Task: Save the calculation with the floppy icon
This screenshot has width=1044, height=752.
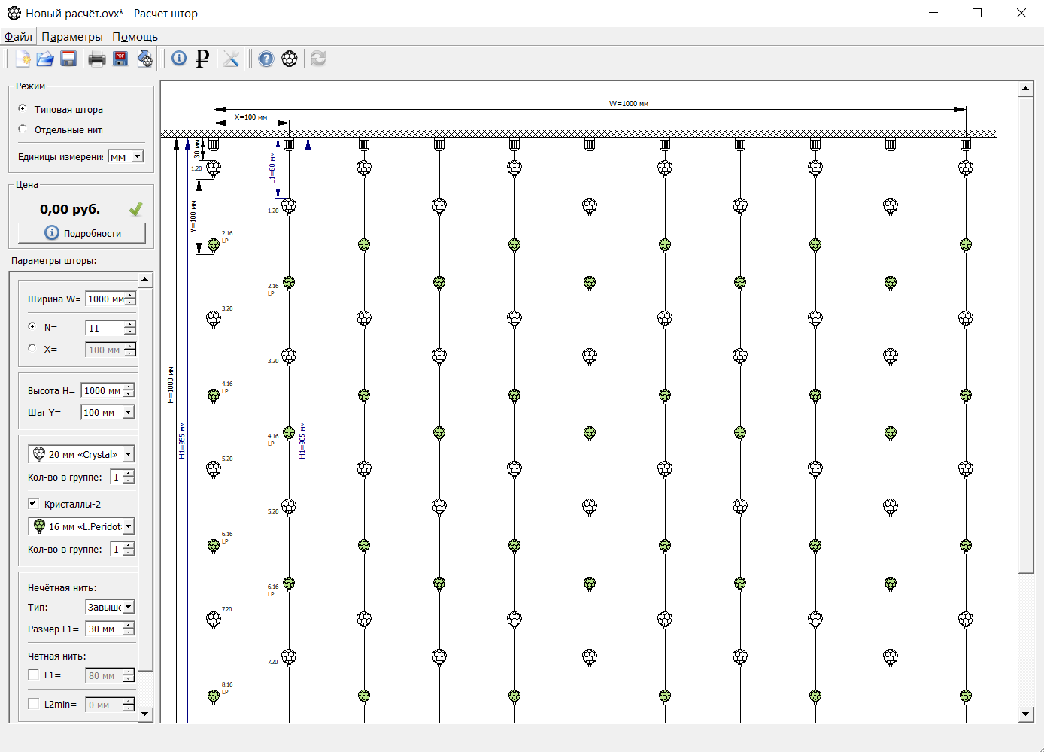Action: point(68,59)
